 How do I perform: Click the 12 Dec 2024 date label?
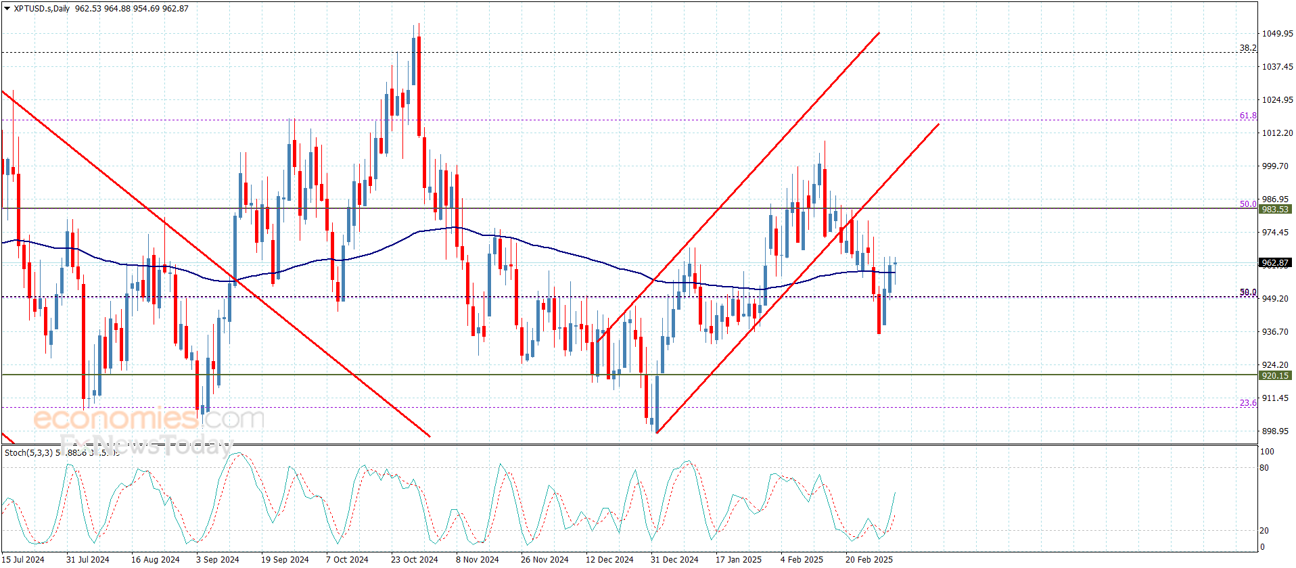(609, 559)
